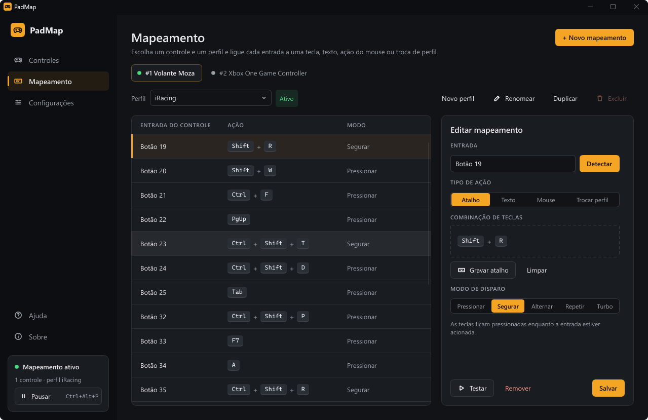Choose Trocar perfil action type

(x=592, y=200)
